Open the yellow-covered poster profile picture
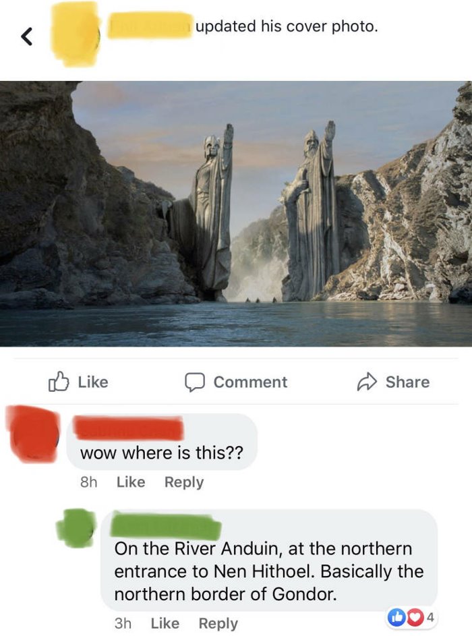472x636 pixels. pyautogui.click(x=75, y=34)
